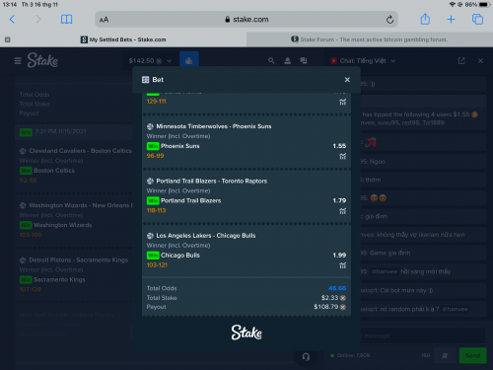Image resolution: width=493 pixels, height=370 pixels.
Task: Check the battery 86% status indicator
Action: click(477, 5)
